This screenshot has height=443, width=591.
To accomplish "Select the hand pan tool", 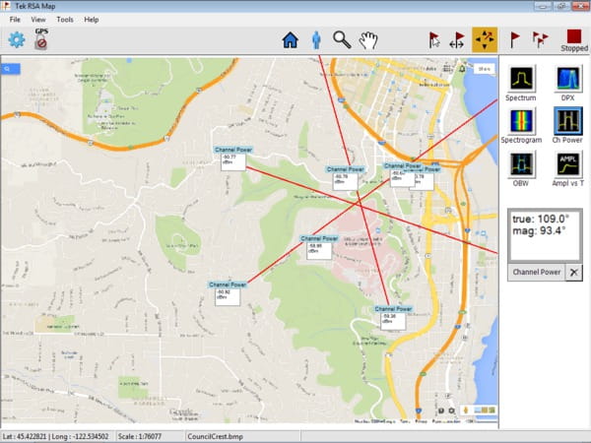I will click(x=368, y=40).
